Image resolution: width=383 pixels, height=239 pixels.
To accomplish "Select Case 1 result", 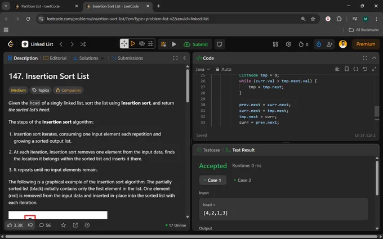I will tap(212, 180).
